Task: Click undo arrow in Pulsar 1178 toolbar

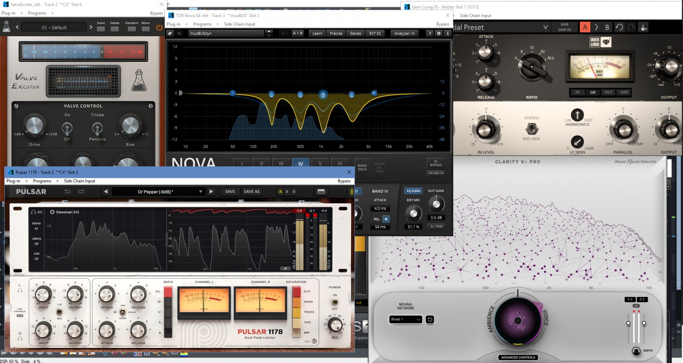Action: coord(67,192)
